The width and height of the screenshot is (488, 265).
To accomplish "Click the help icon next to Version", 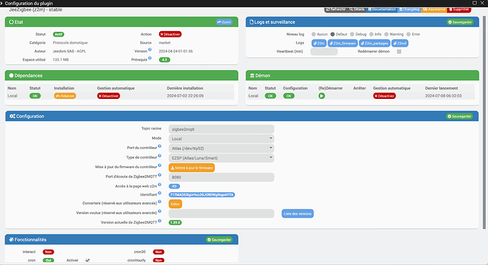I will (150, 49).
